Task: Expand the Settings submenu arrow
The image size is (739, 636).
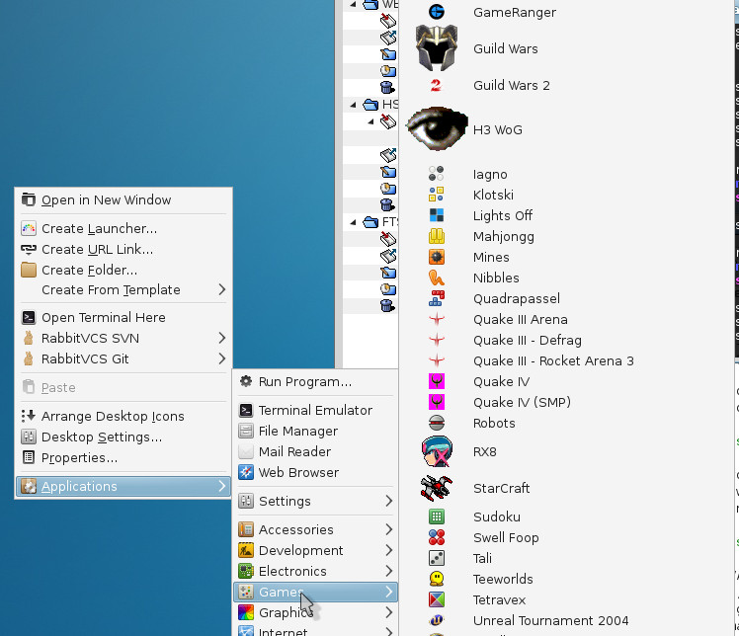Action: click(x=389, y=501)
